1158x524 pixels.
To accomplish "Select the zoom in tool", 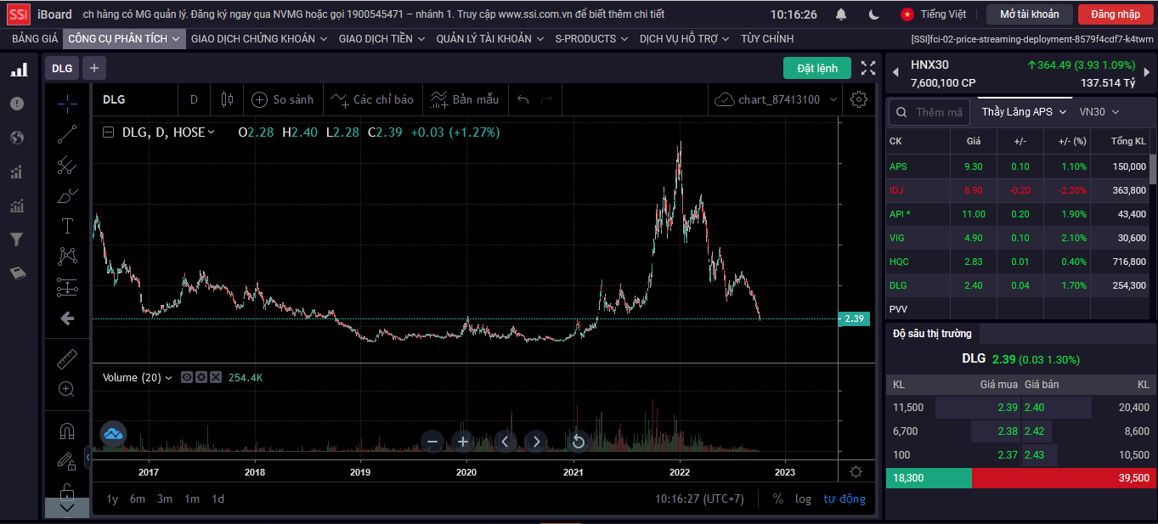I will coord(67,390).
